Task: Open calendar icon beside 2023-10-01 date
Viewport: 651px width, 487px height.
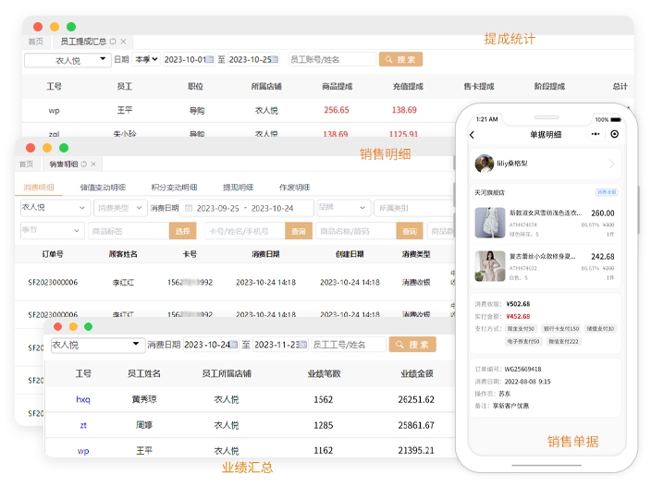Action: pyautogui.click(x=210, y=59)
